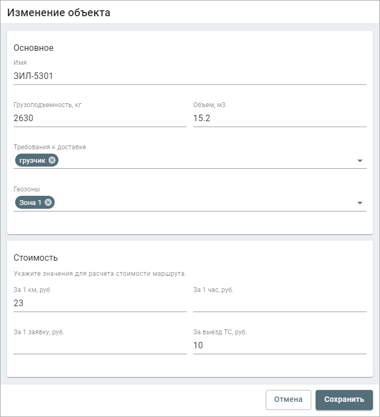
Task: Click the Объем field showing 15.2
Action: point(280,118)
